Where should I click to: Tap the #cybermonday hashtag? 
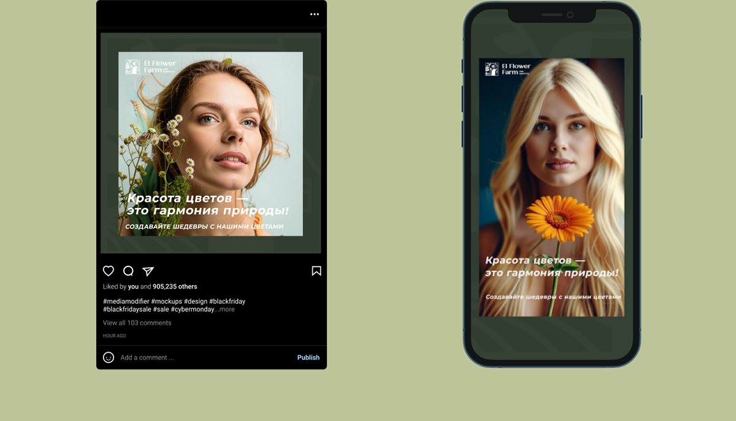click(x=193, y=309)
